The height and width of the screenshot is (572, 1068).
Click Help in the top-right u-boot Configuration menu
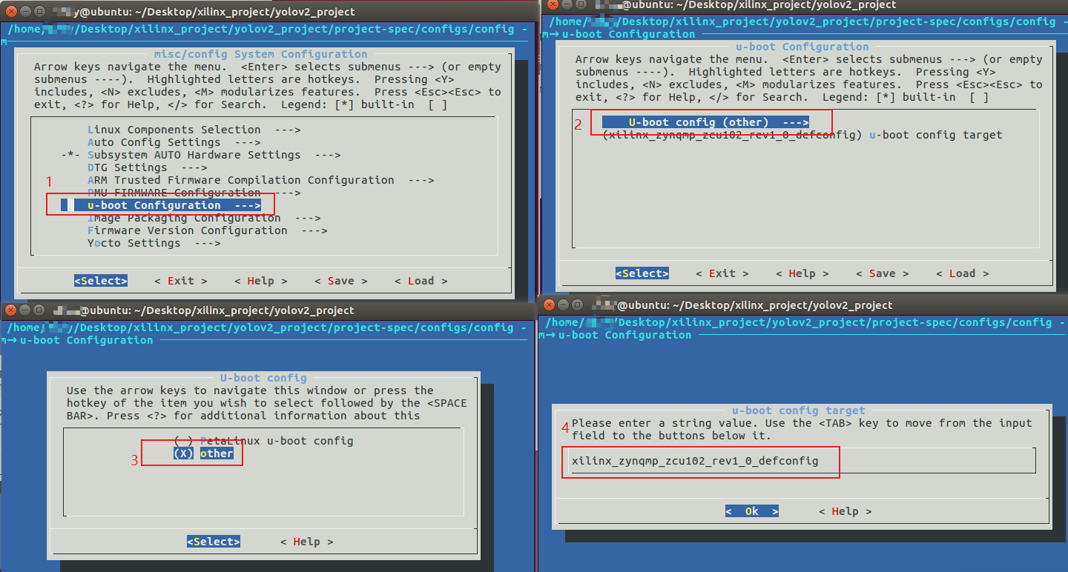tap(802, 273)
